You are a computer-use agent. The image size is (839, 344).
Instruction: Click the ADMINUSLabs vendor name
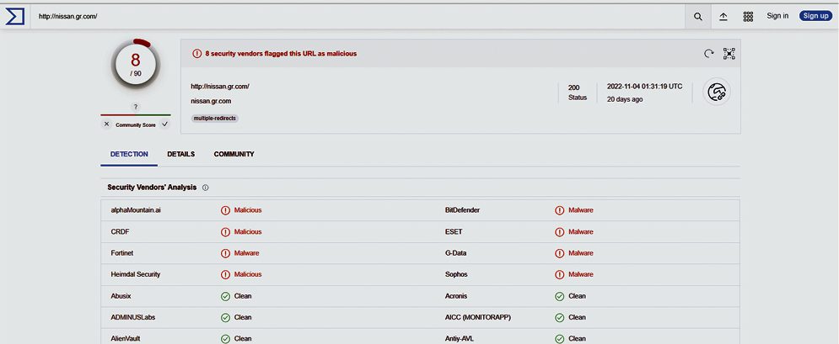(x=132, y=317)
